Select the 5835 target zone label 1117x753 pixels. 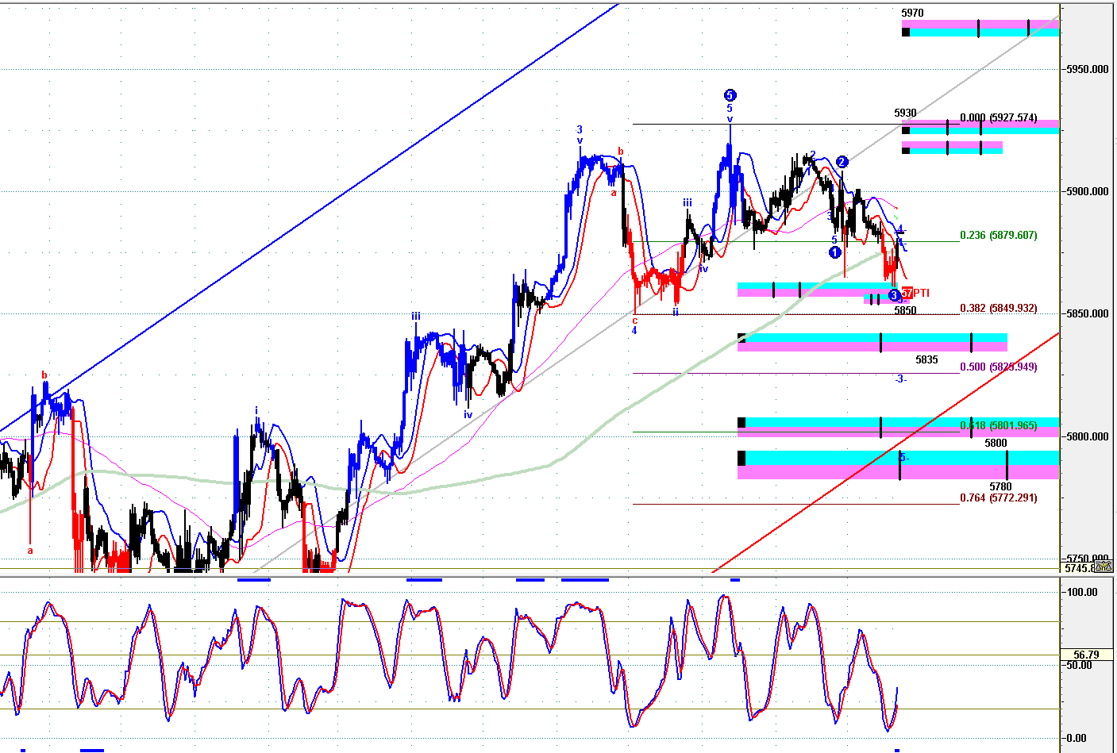926,359
